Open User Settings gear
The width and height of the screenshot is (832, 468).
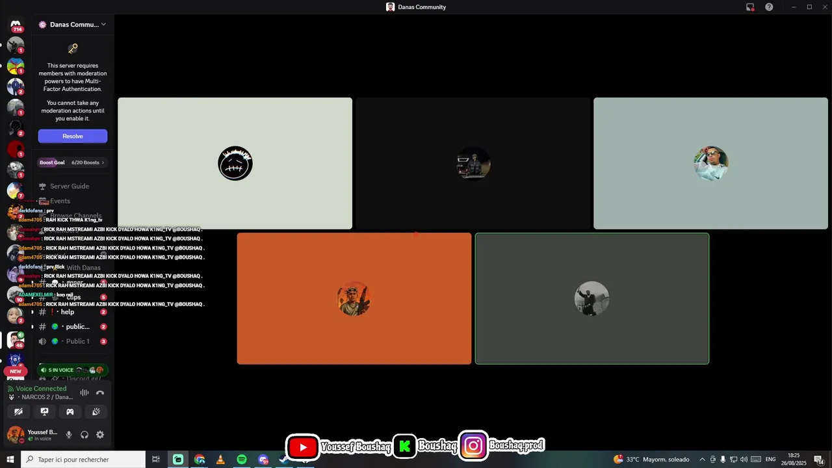tap(100, 435)
